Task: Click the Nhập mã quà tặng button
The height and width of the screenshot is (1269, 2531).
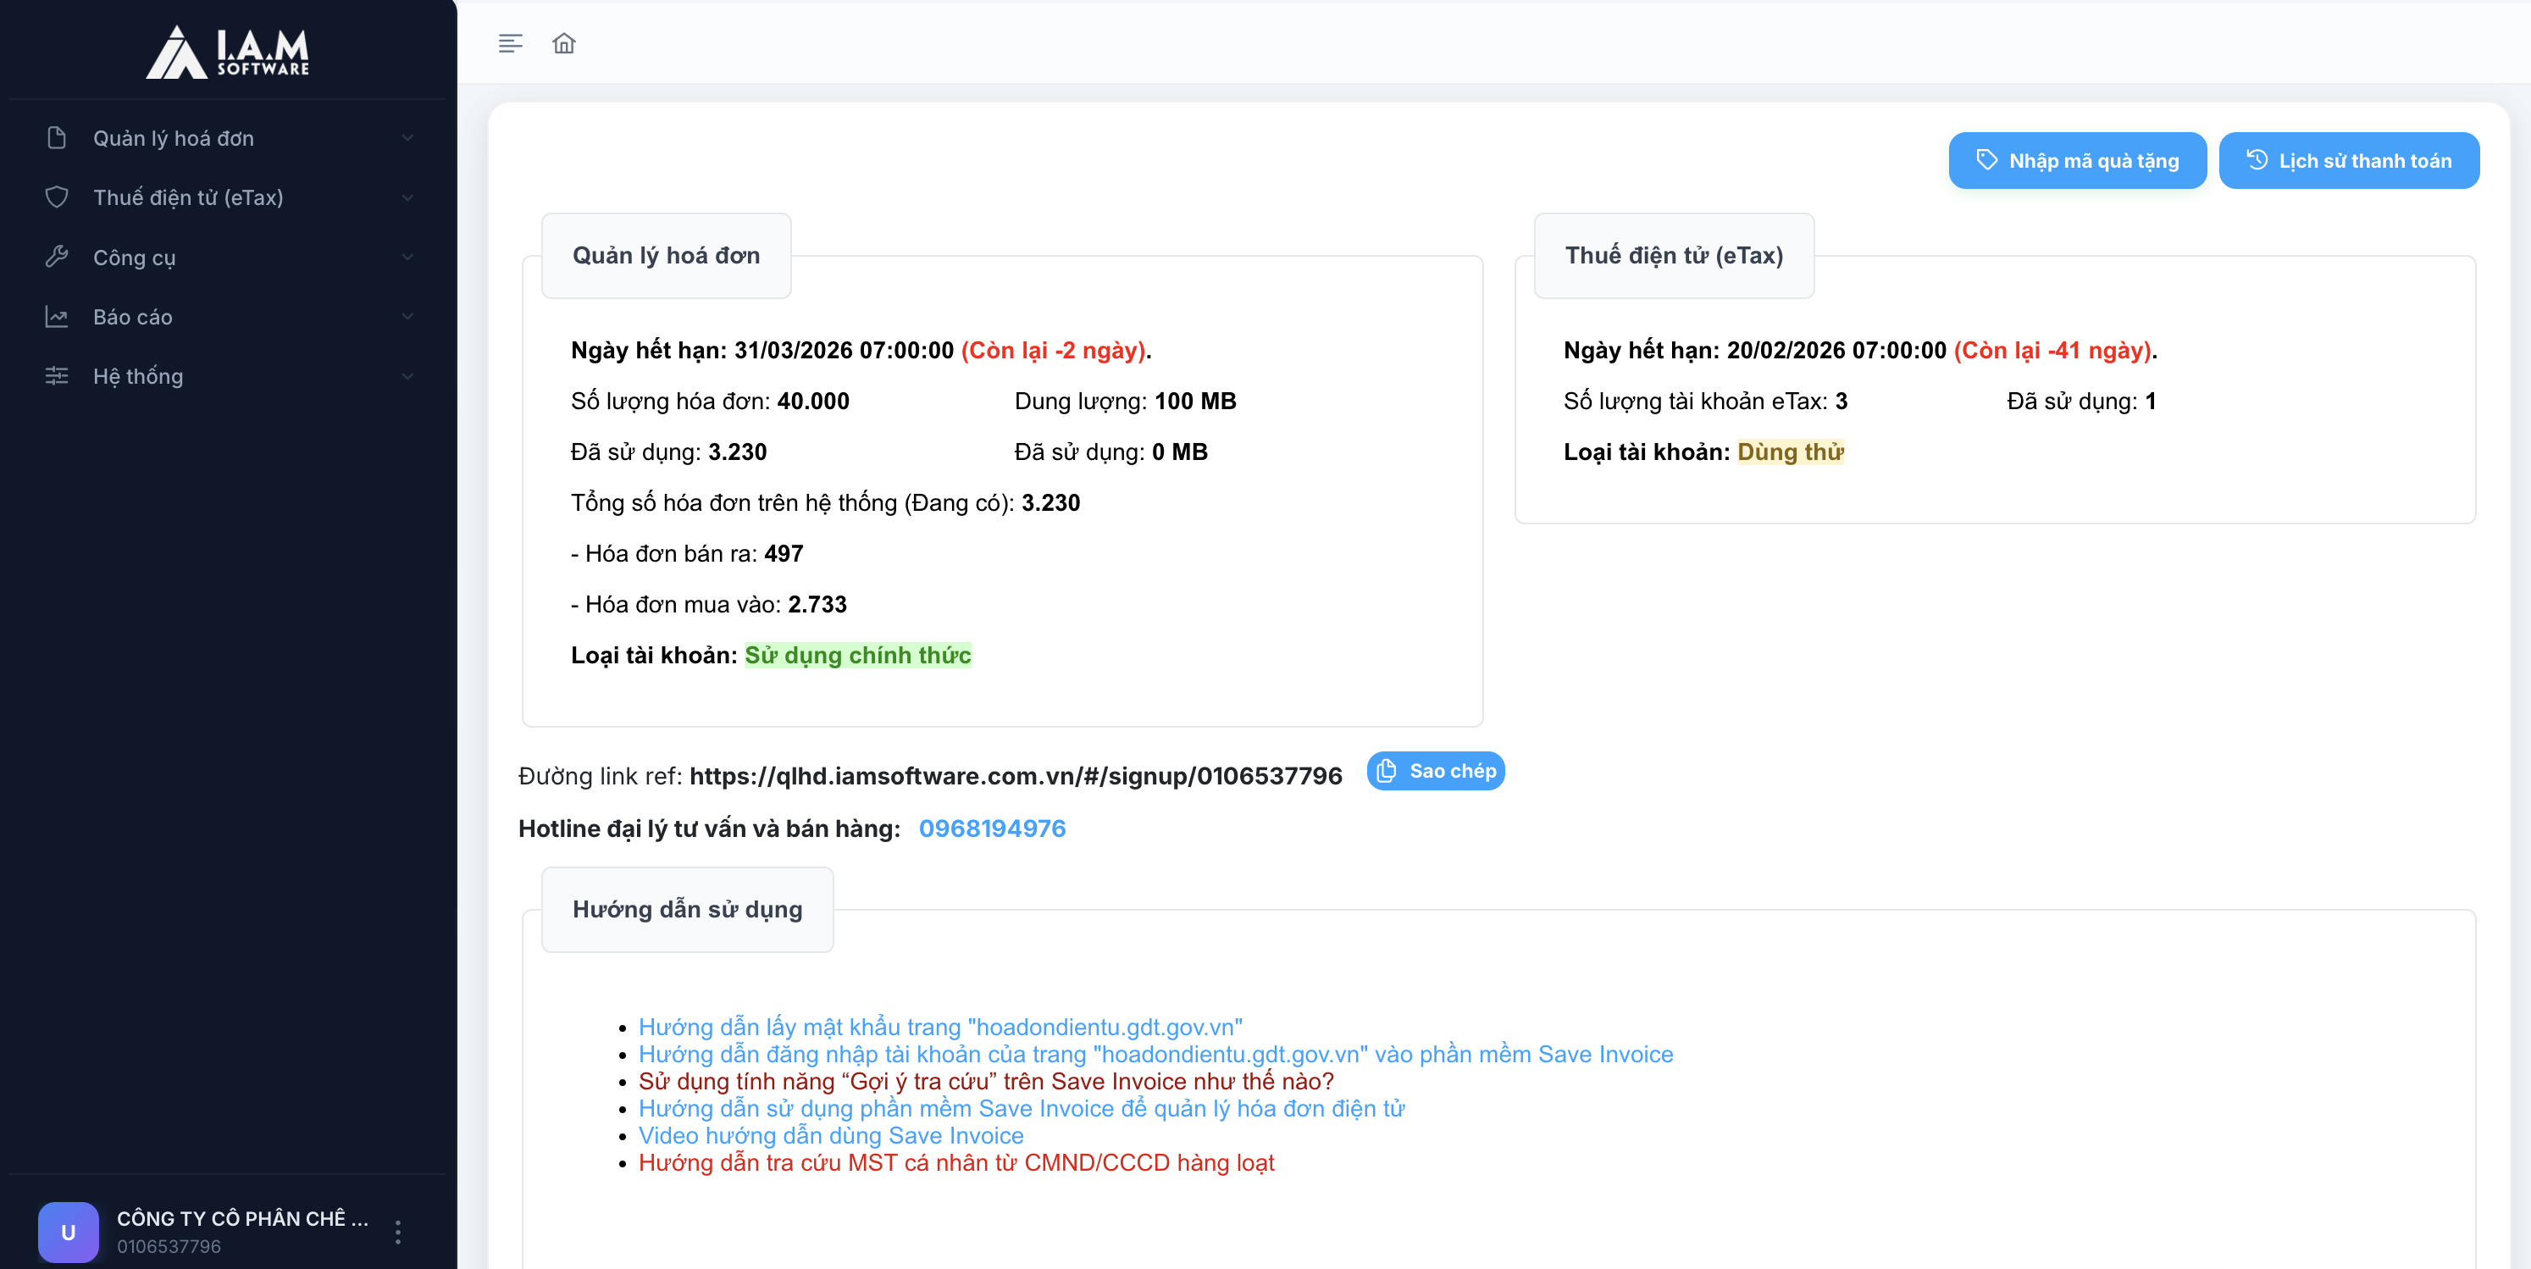Action: (x=2077, y=160)
